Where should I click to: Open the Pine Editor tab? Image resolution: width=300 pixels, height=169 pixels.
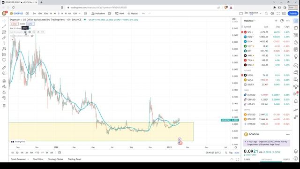pos(38,159)
